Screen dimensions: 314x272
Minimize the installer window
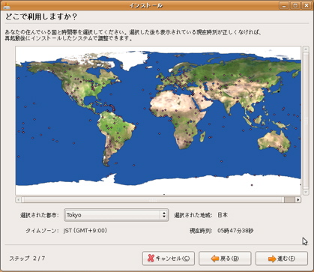tap(284, 5)
